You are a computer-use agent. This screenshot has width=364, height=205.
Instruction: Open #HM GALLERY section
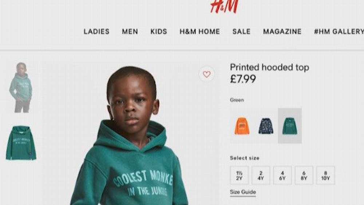click(339, 31)
